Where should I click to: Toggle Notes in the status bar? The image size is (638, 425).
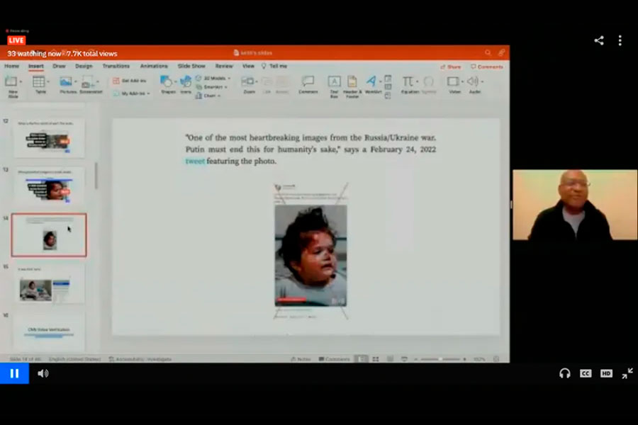click(x=301, y=359)
